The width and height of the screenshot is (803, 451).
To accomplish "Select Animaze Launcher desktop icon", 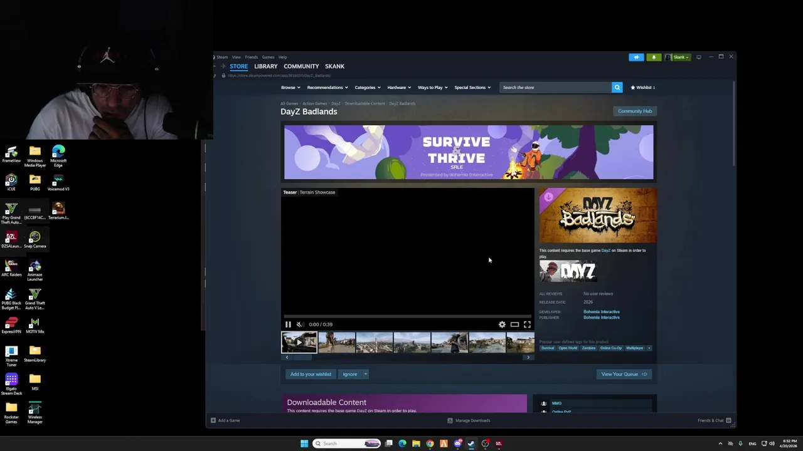I will click(35, 271).
